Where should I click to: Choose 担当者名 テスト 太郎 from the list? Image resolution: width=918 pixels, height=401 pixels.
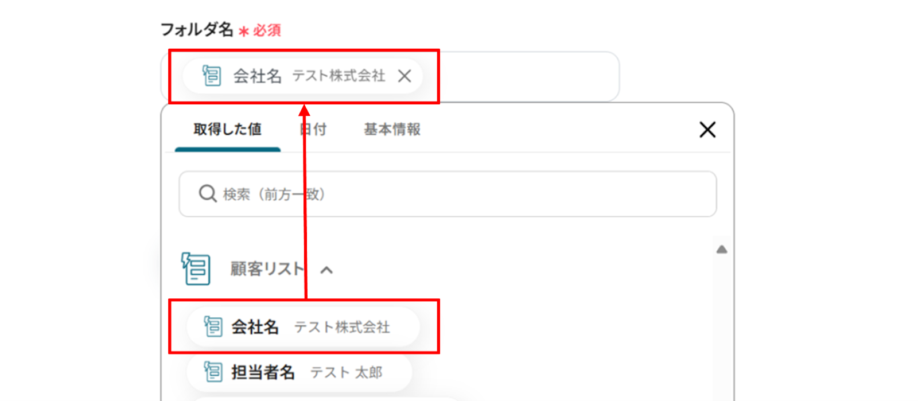(307, 372)
